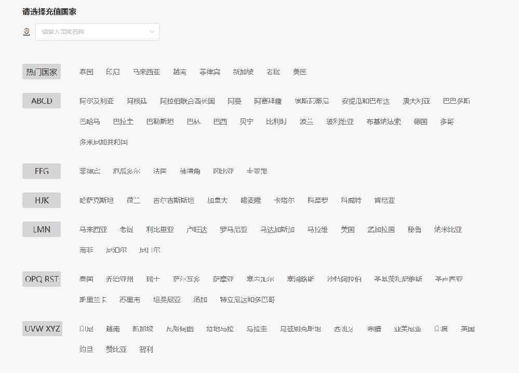
Task: Click the 玻利维亚 country link
Action: coord(340,121)
